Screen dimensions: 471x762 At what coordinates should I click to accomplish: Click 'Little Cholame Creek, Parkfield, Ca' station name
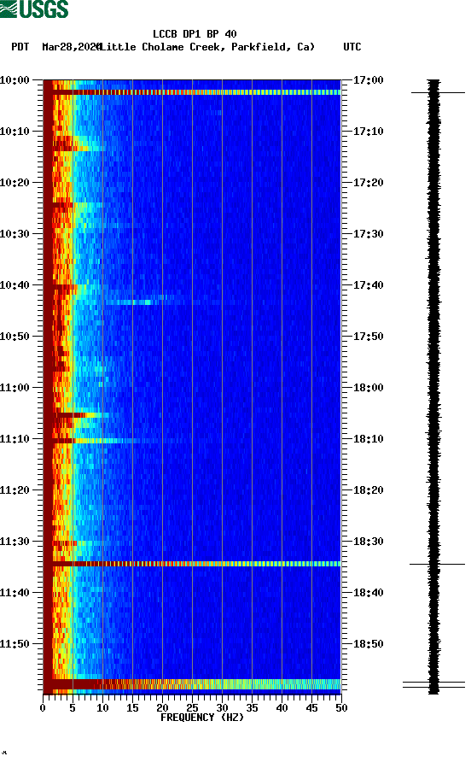[206, 47]
